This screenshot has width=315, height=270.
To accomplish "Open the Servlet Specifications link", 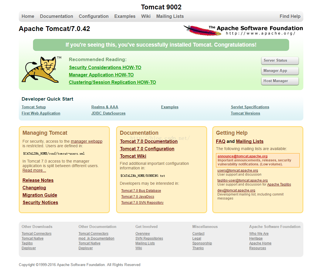I will click(x=250, y=107).
